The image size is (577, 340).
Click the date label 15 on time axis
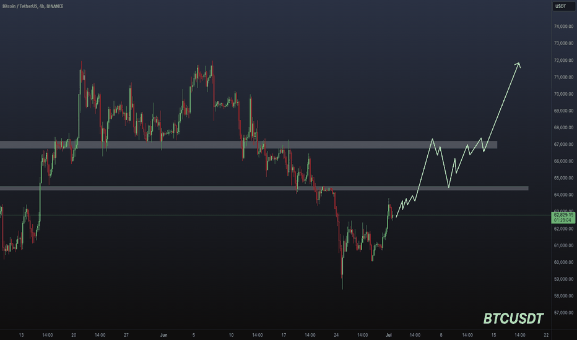[x=493, y=335]
